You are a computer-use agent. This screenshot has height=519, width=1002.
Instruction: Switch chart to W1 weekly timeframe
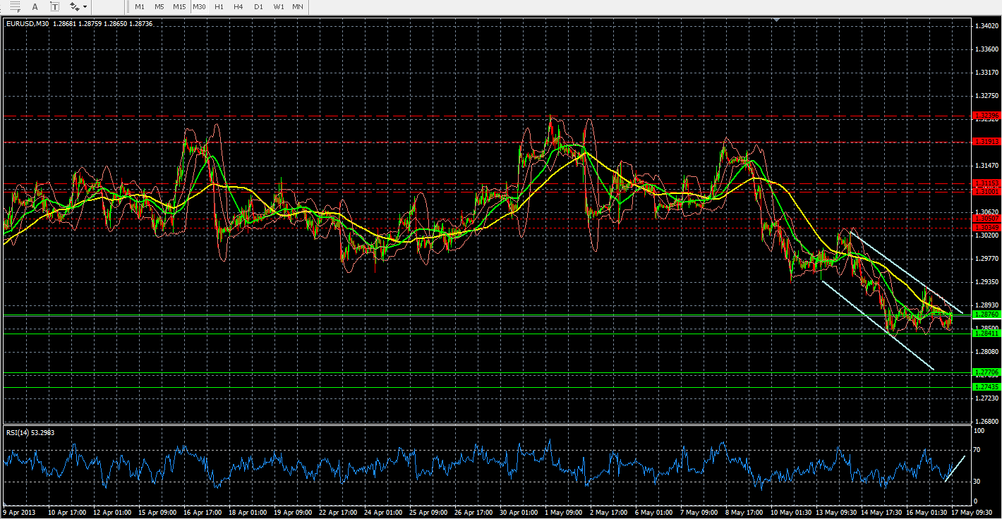(x=279, y=6)
